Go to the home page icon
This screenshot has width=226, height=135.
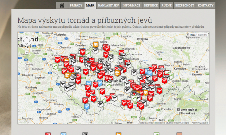62,5
